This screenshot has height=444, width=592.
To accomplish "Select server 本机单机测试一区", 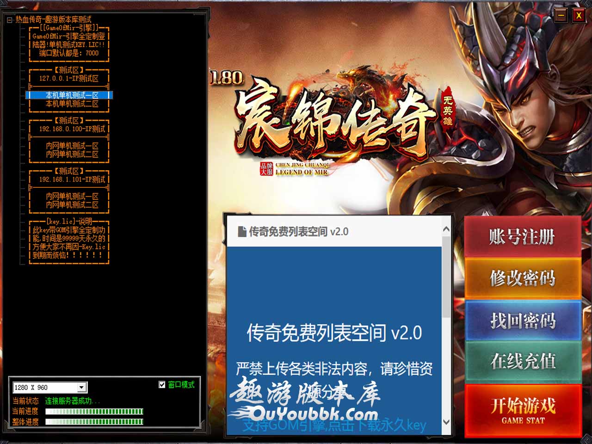I will pos(69,95).
